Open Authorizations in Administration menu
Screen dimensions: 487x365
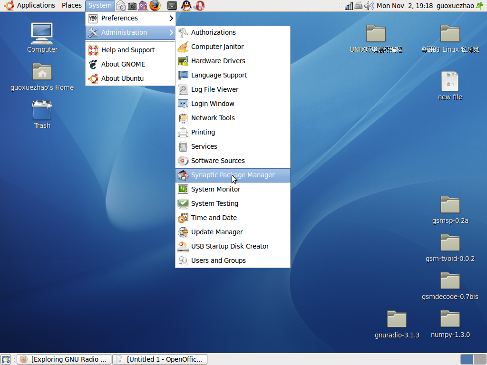(233, 32)
